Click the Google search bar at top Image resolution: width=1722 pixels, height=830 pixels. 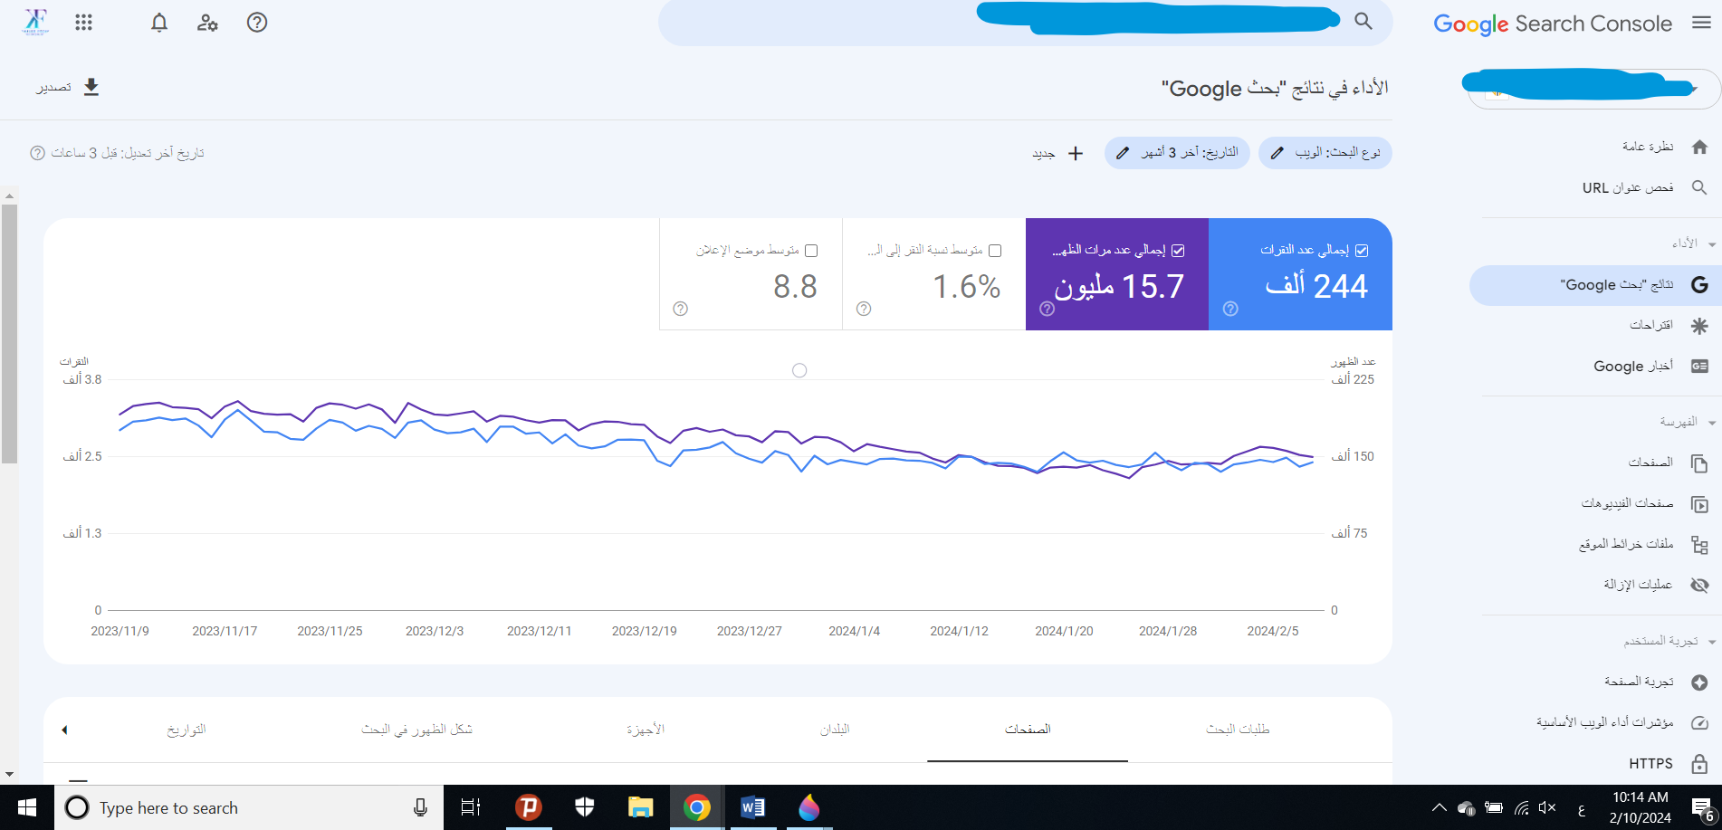pyautogui.click(x=1023, y=24)
